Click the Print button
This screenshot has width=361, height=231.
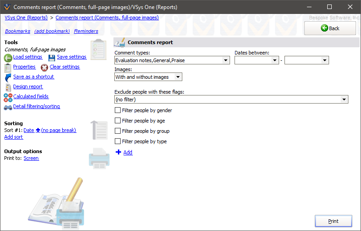[333, 221]
